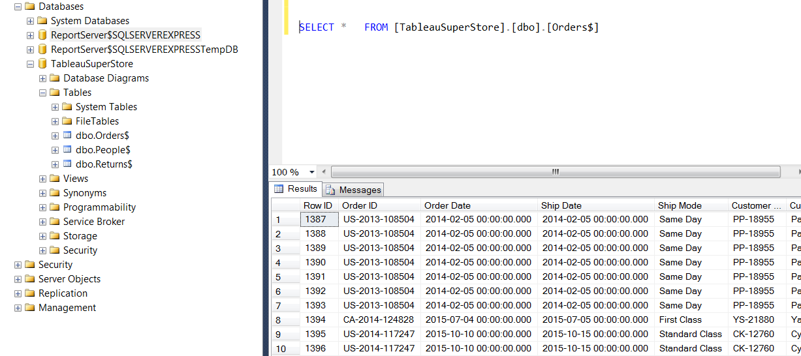Click the Row ID column header
The image size is (801, 356).
tap(318, 205)
